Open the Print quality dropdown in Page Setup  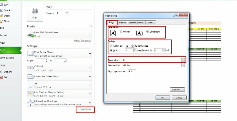pyautogui.click(x=183, y=65)
